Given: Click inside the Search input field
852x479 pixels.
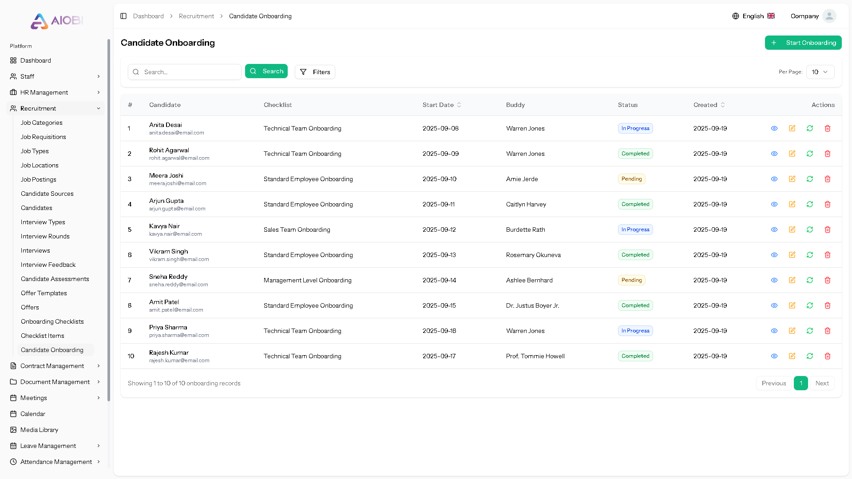Looking at the screenshot, I should click(184, 72).
